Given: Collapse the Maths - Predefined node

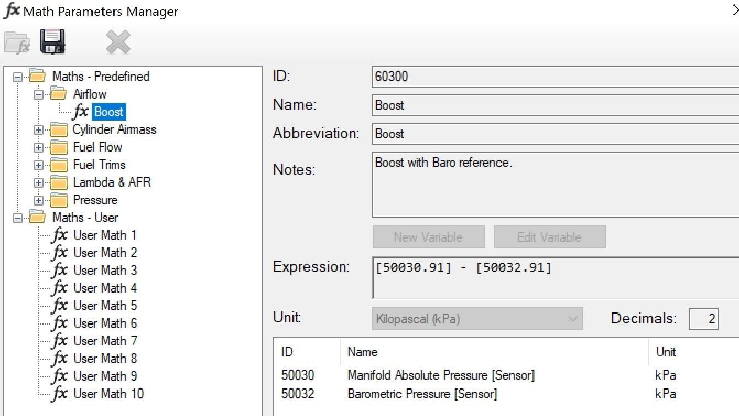Looking at the screenshot, I should pyautogui.click(x=18, y=77).
